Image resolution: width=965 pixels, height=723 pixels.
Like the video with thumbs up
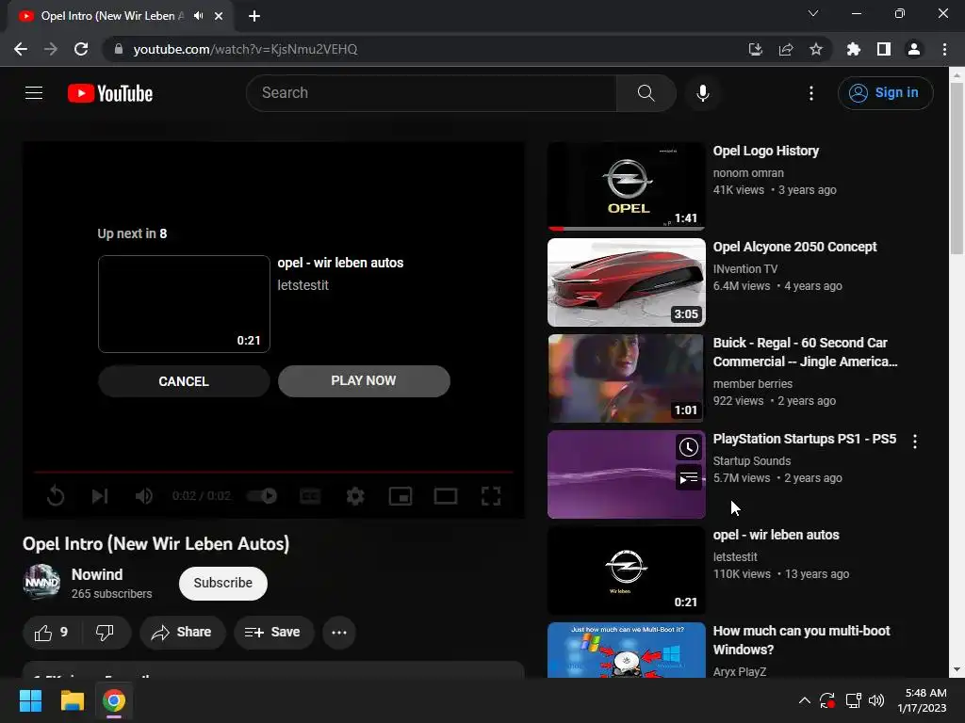coord(51,632)
